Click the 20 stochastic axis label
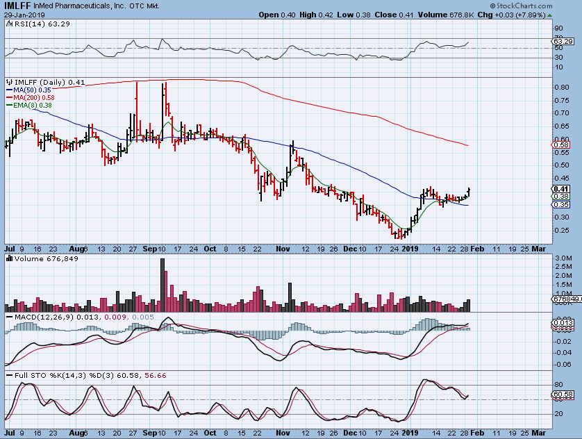 (559, 414)
